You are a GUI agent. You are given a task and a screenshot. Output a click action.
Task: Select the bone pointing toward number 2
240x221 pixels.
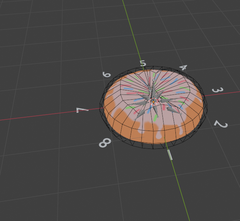(x=174, y=110)
